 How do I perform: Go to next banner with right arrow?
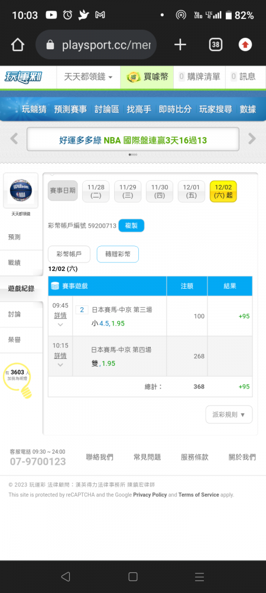click(252, 139)
